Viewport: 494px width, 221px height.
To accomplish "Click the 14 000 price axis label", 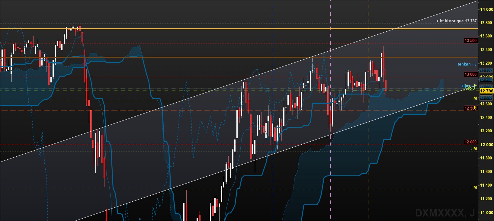I will click(486, 9).
